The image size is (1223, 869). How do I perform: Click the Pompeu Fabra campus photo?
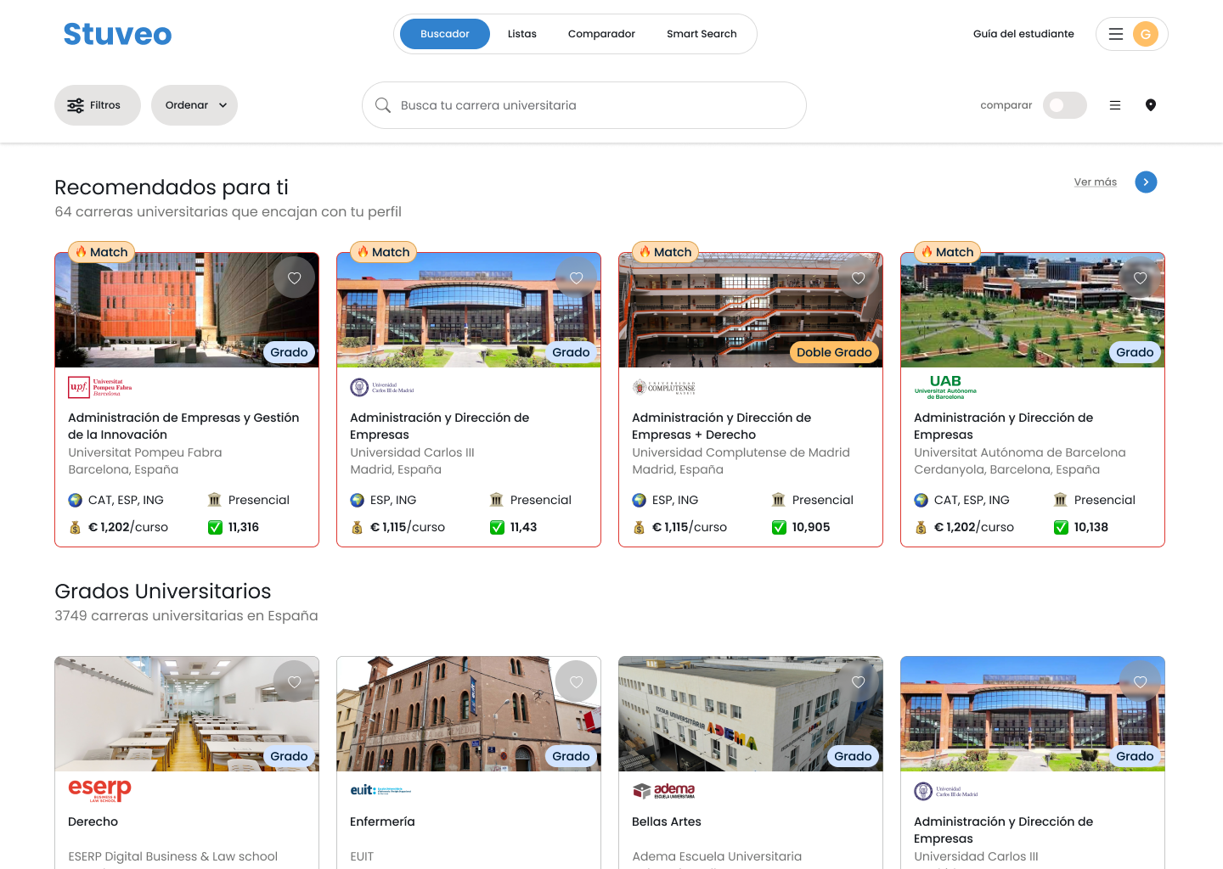pos(187,310)
